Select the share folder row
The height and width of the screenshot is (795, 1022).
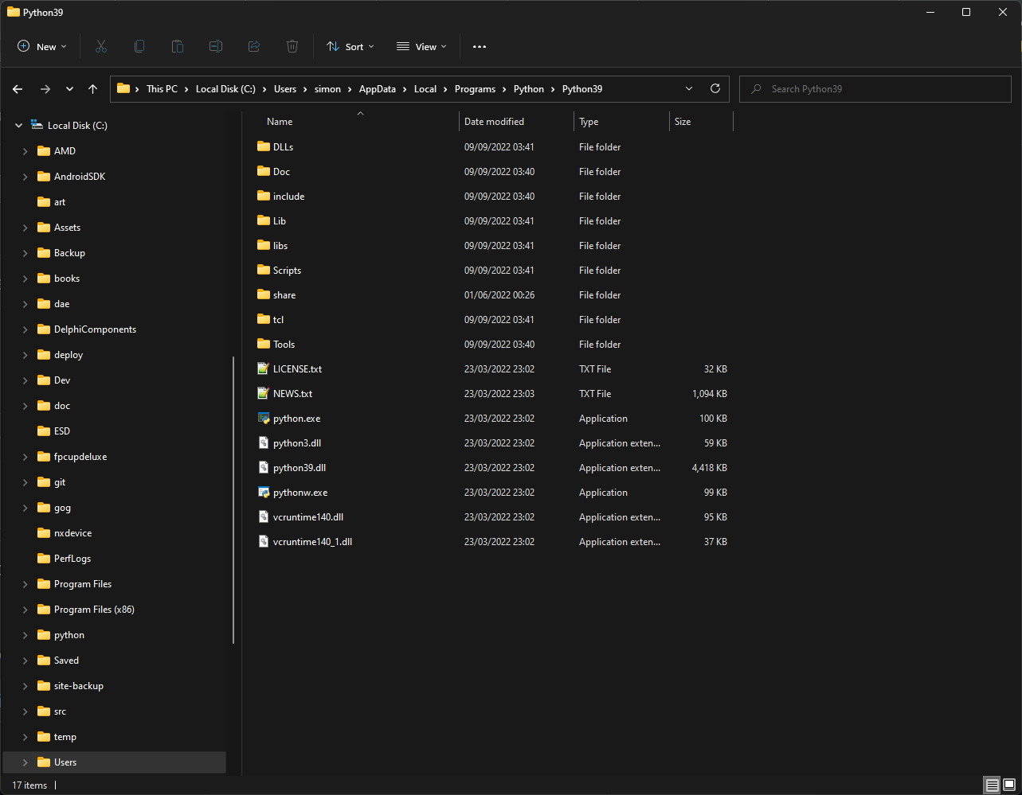tap(492, 295)
